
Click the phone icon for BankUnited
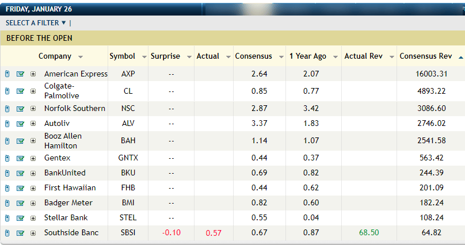pos(7,173)
